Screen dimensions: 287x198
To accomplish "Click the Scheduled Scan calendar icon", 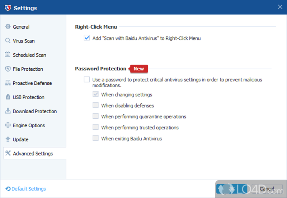I will [8, 55].
